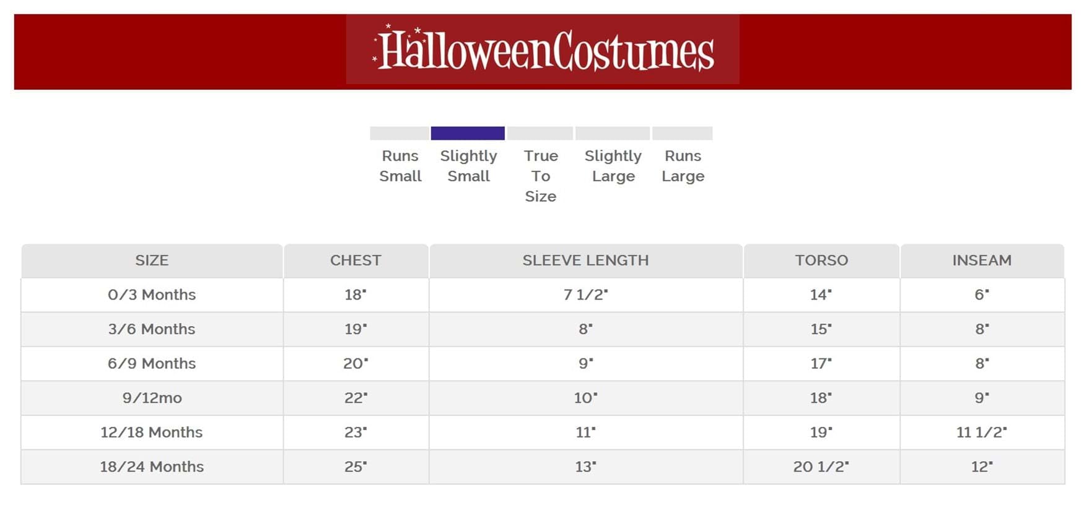Click the 18/24 Months size cell
Image resolution: width=1084 pixels, height=505 pixels.
(152, 467)
